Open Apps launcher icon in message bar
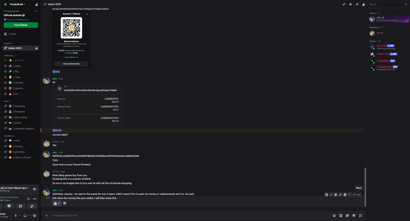Viewport: 410px width, 221px height. [360, 216]
